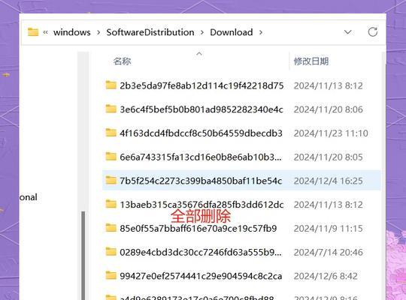Select the folder starting with 6e6a743315fa13cd
The width and height of the screenshot is (406, 300).
point(241,157)
